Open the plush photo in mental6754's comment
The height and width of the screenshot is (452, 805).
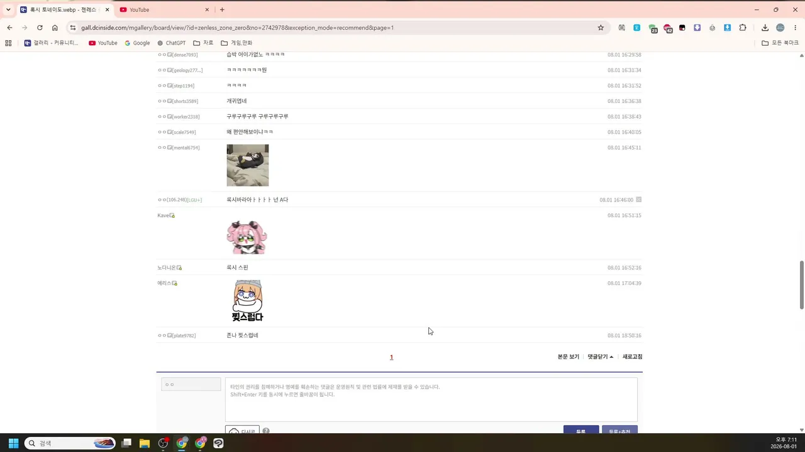pyautogui.click(x=248, y=165)
